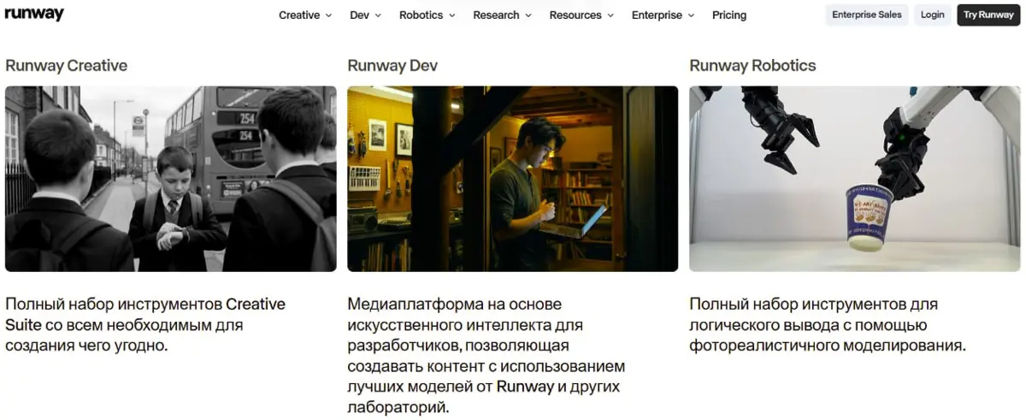1026x420 pixels.
Task: Click the Runway logo
Action: click(34, 14)
